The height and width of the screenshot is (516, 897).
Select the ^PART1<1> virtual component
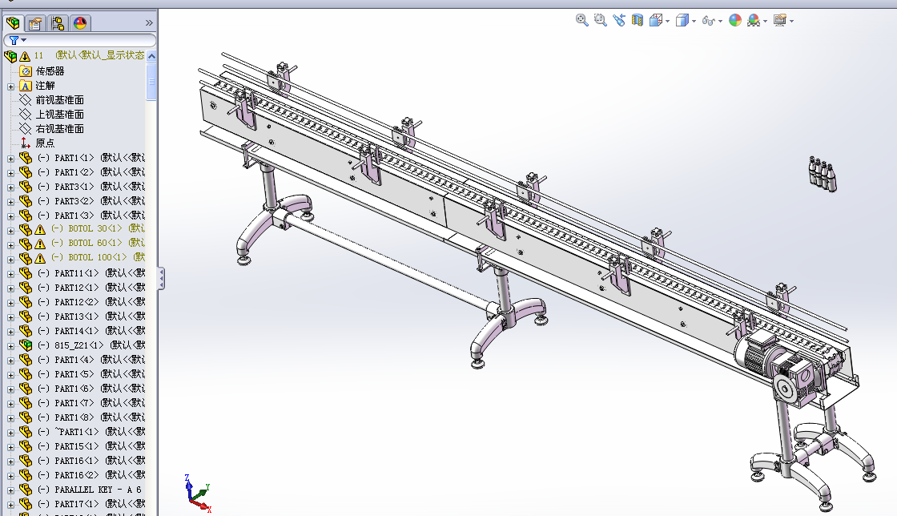tap(91, 431)
